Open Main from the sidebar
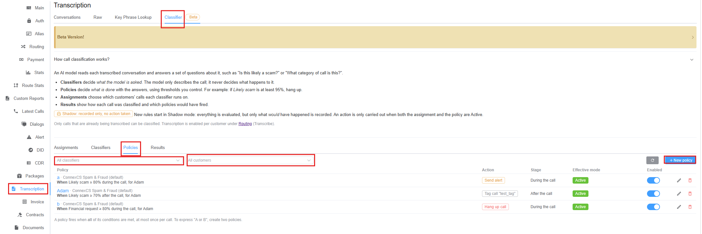This screenshot has height=234, width=702. click(x=35, y=8)
